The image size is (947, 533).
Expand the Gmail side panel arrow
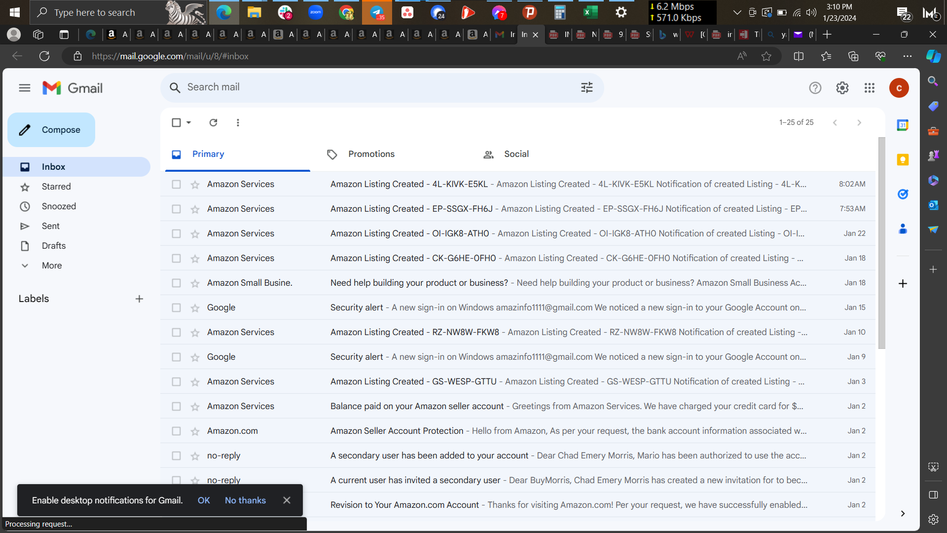(x=903, y=513)
